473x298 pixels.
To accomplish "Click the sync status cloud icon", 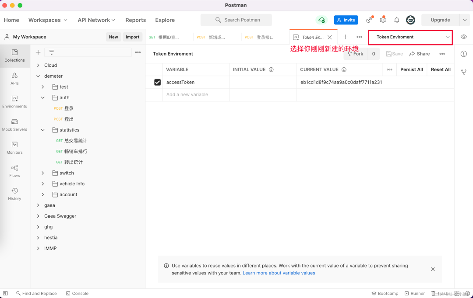I will coord(321,20).
